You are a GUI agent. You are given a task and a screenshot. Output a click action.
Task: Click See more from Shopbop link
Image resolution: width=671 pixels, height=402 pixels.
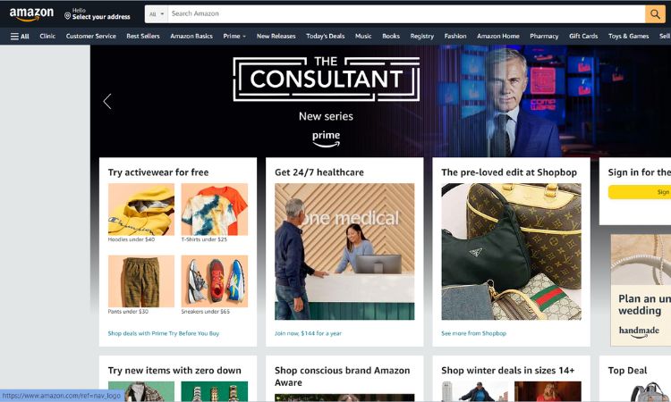[473, 333]
